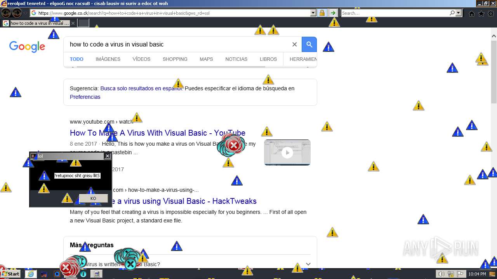Open Internet Explorer from the taskbar
The height and width of the screenshot is (279, 497).
pyautogui.click(x=30, y=274)
